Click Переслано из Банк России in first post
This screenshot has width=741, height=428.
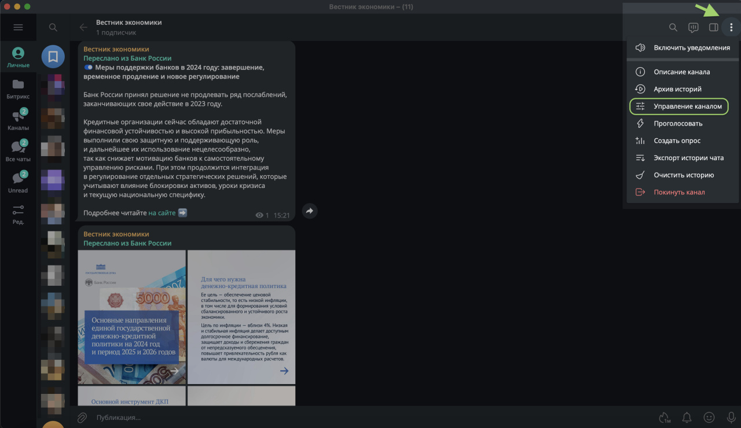(x=127, y=58)
